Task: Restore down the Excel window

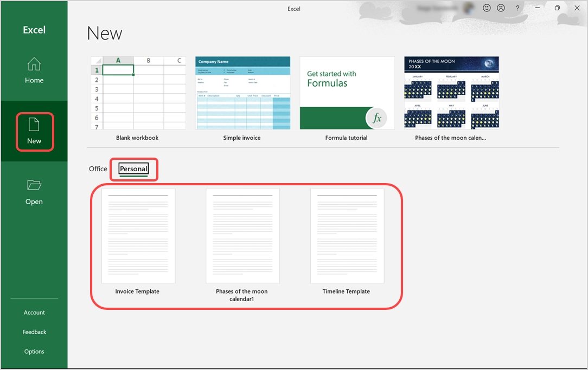Action: pos(557,8)
